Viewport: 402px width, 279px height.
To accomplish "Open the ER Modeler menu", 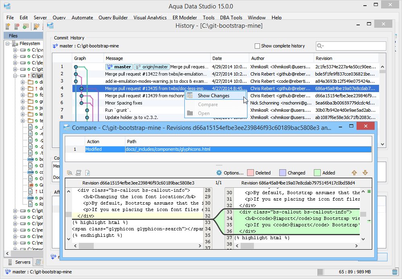I will pyautogui.click(x=185, y=18).
